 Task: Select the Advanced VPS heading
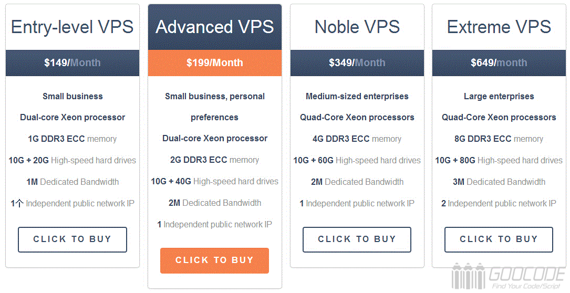[x=215, y=27]
